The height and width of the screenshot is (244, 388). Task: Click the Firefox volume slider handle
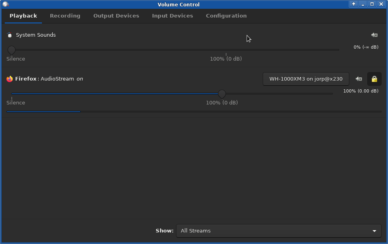point(222,94)
